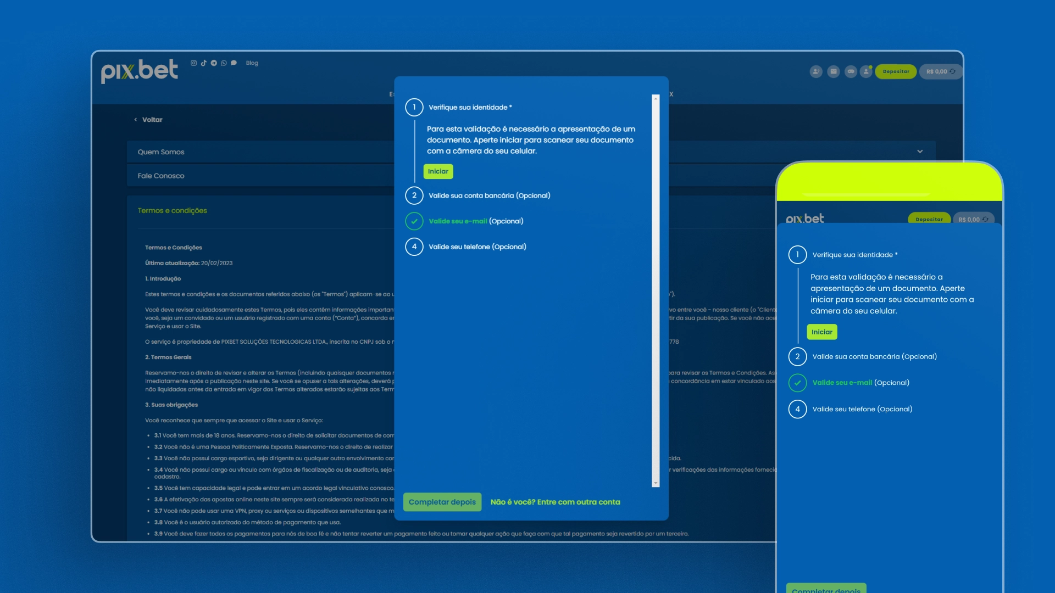Click step 1 circle in the mobile view
The height and width of the screenshot is (593, 1055).
click(x=797, y=255)
